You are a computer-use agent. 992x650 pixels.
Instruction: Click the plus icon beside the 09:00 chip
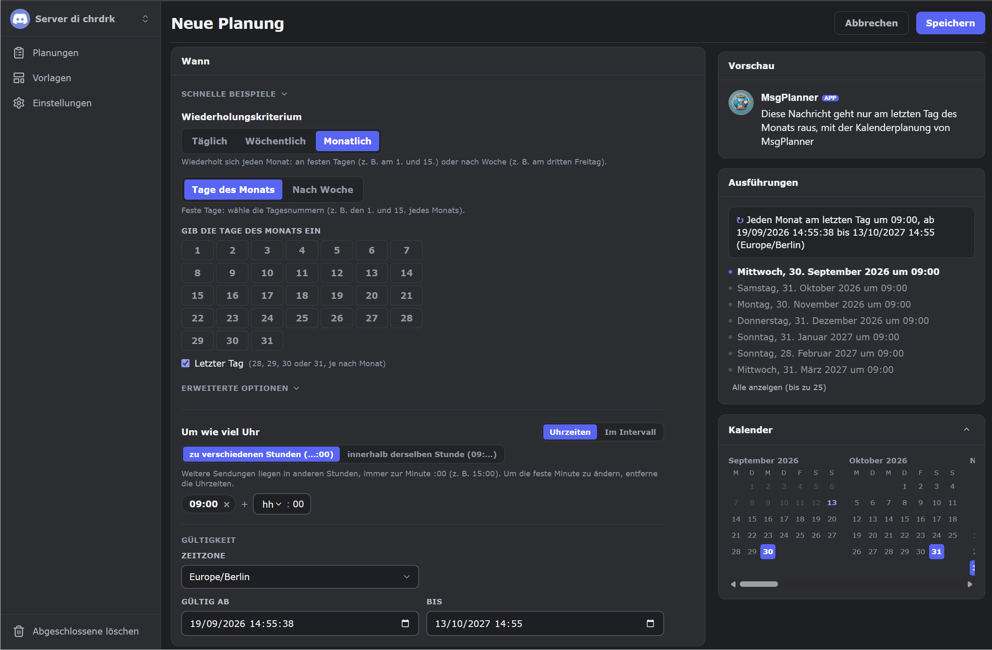point(245,504)
